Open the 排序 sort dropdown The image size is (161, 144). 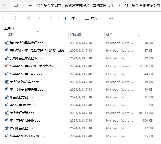pyautogui.click(x=70, y=18)
